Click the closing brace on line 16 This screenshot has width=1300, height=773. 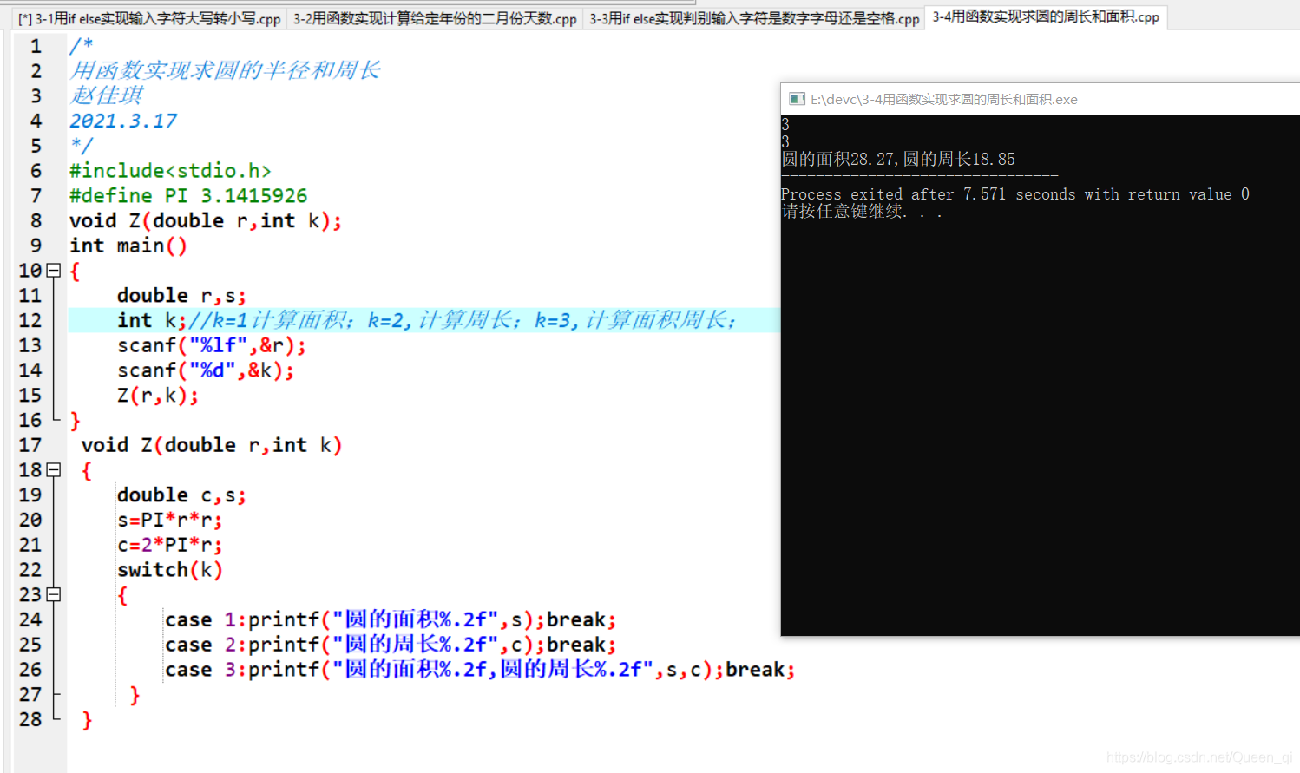(x=75, y=421)
